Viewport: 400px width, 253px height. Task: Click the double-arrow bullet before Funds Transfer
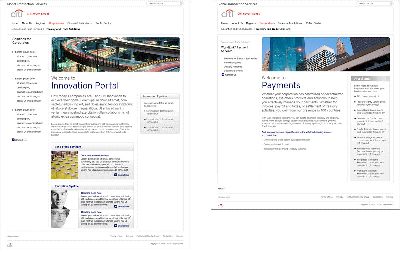(x=355, y=129)
